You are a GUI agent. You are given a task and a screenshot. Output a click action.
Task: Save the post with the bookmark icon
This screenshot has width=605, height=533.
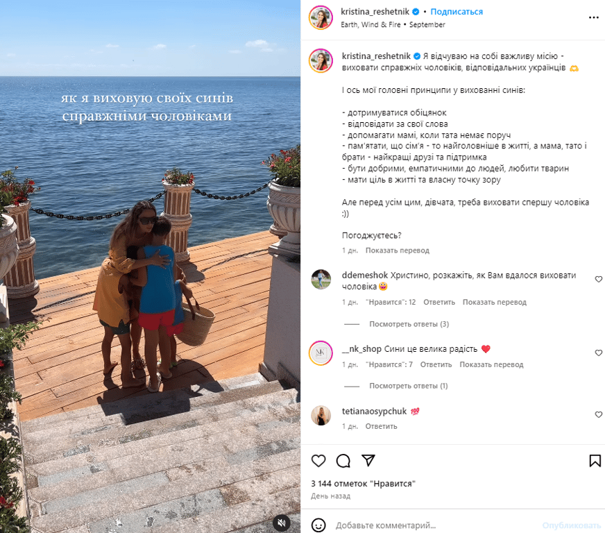(x=595, y=460)
